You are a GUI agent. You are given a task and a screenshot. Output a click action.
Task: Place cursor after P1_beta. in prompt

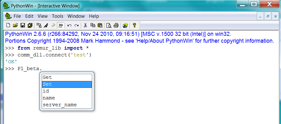click(x=42, y=69)
